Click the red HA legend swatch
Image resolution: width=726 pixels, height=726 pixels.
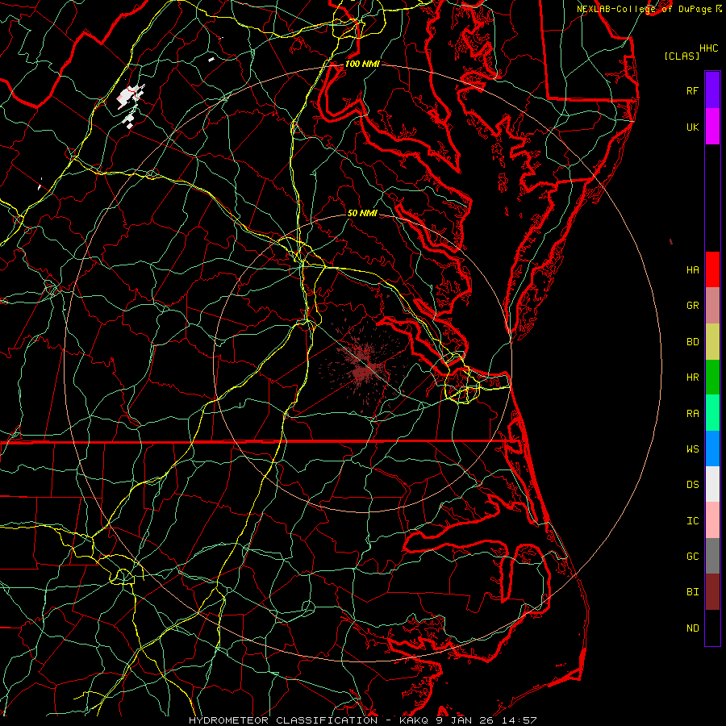click(x=712, y=269)
